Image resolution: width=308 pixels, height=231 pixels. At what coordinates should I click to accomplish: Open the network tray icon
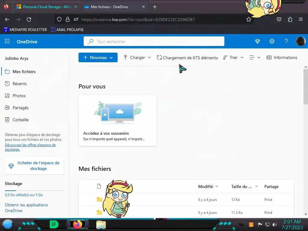coord(267,225)
